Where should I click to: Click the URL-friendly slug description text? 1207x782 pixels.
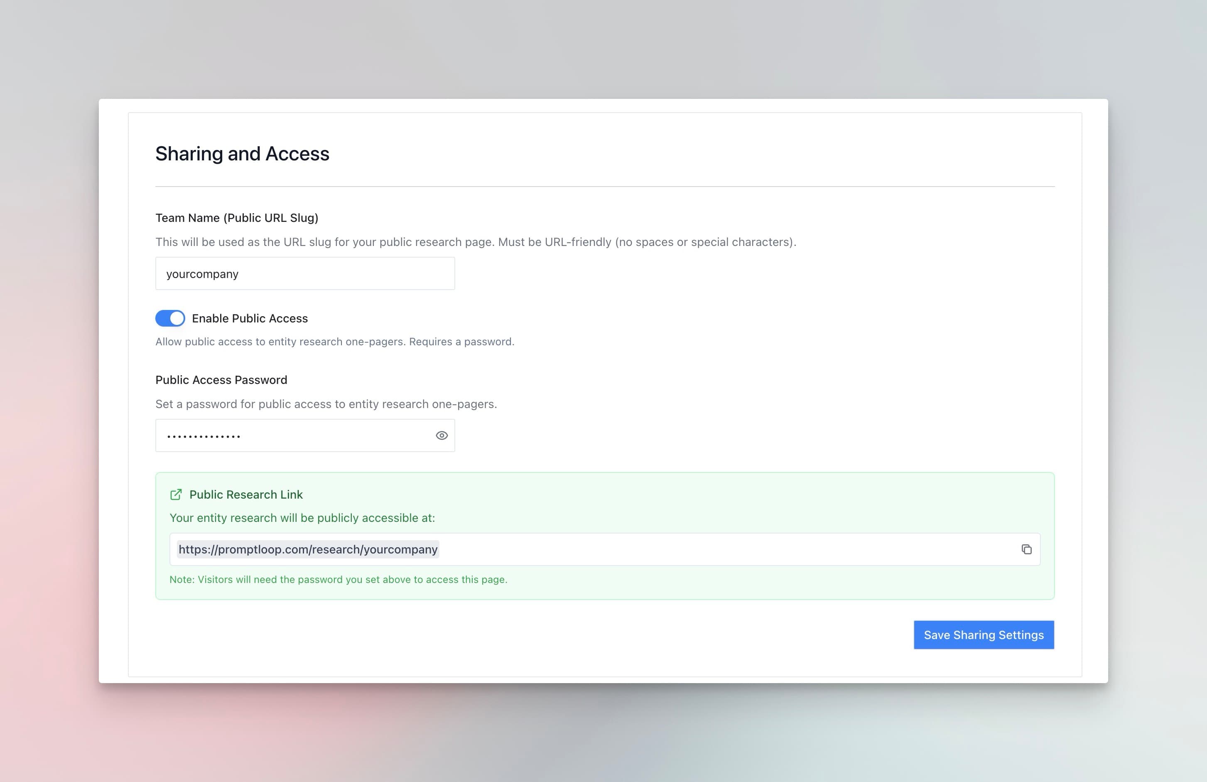coord(475,242)
